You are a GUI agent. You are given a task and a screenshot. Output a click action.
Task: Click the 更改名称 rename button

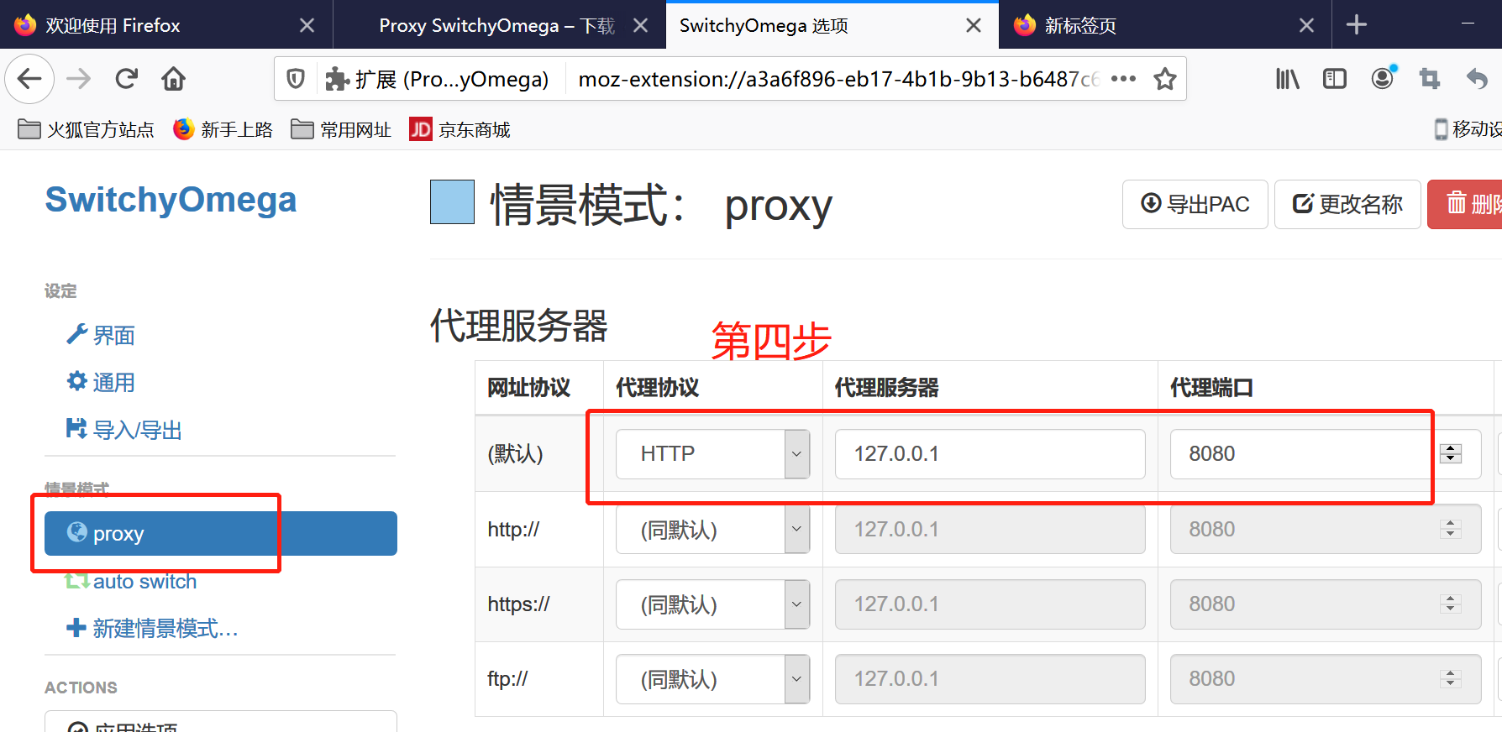click(x=1347, y=204)
